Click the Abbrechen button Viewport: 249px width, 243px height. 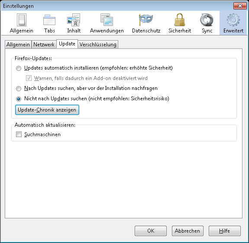tap(188, 231)
